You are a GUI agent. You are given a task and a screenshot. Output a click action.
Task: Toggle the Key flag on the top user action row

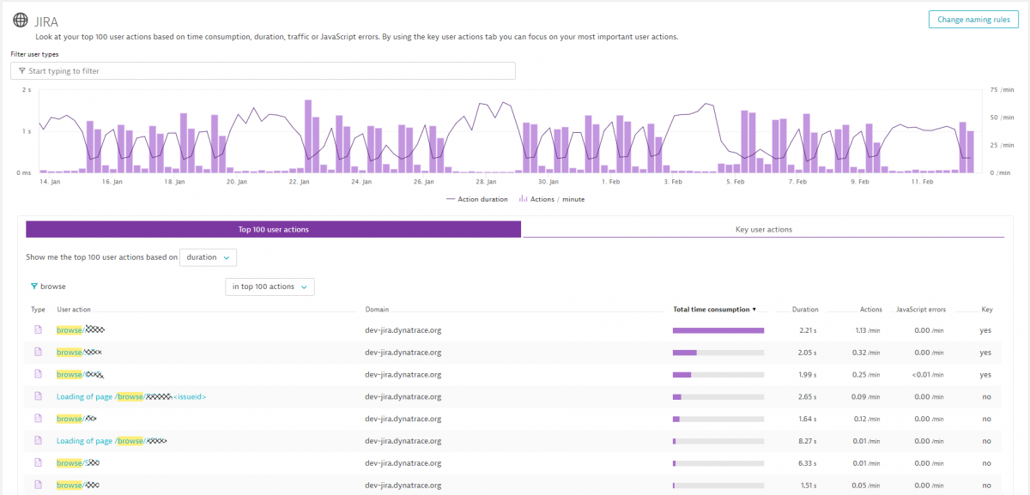[985, 329]
